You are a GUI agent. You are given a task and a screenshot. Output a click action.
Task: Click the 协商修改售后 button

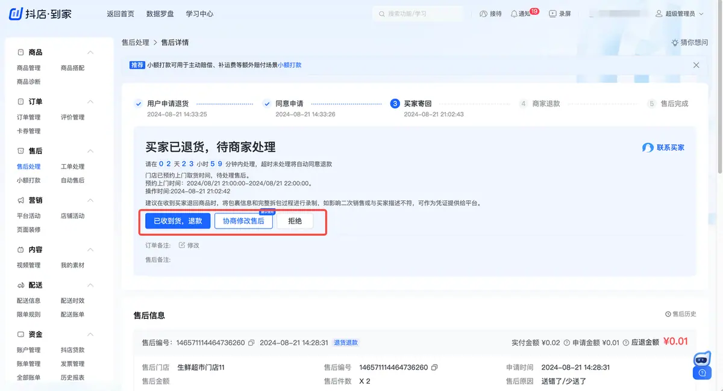tap(243, 221)
